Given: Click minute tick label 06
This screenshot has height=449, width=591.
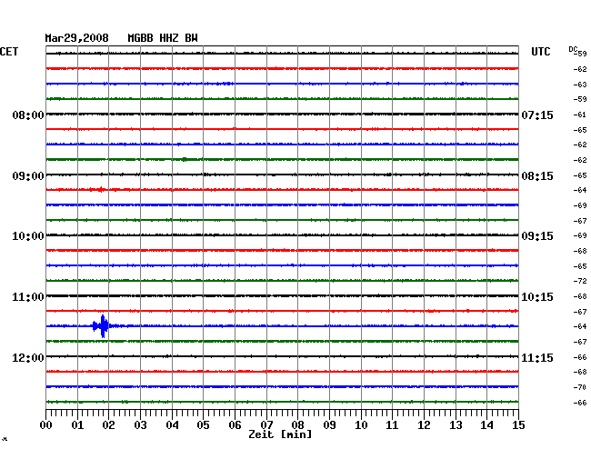Looking at the screenshot, I should point(235,424).
